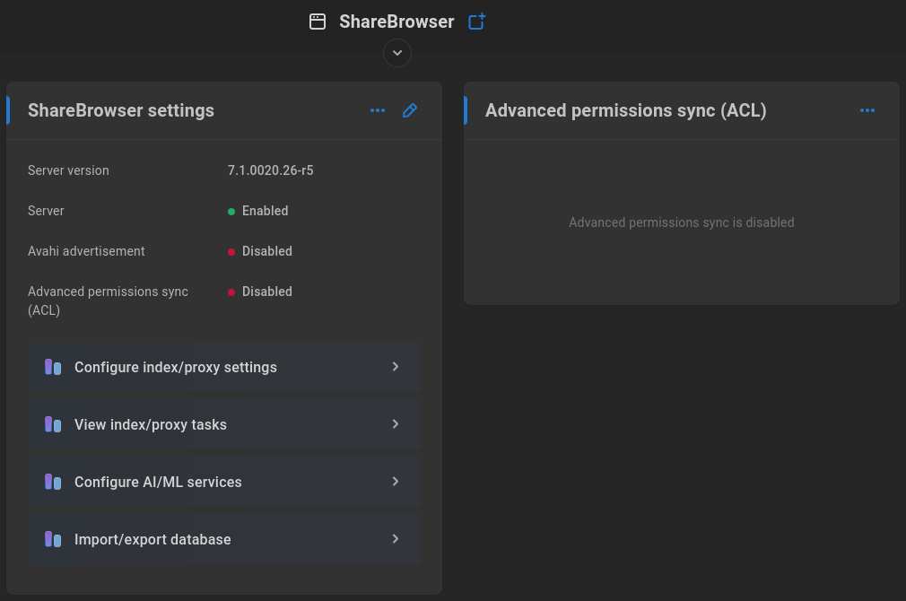The width and height of the screenshot is (906, 601).
Task: Open Configure AI/ML services
Action: tap(224, 482)
